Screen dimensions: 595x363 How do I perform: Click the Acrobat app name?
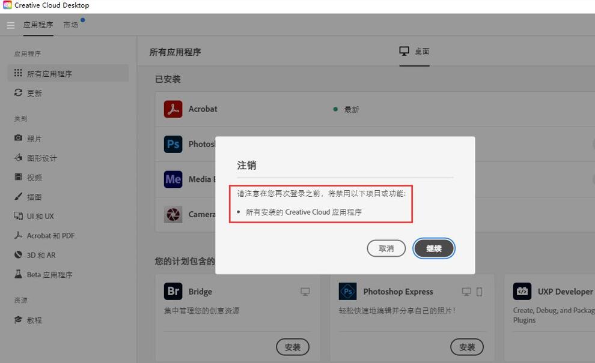(x=203, y=109)
